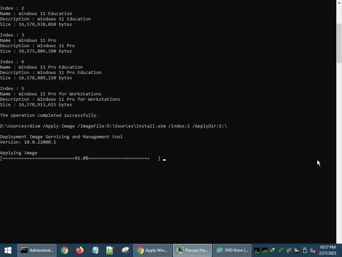Viewport: 342px width, 257px height.
Task: Click 'Name : Windows 11 Education' line
Action: tap(36, 13)
